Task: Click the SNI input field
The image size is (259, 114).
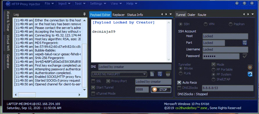Action: pyautogui.click(x=135, y=67)
